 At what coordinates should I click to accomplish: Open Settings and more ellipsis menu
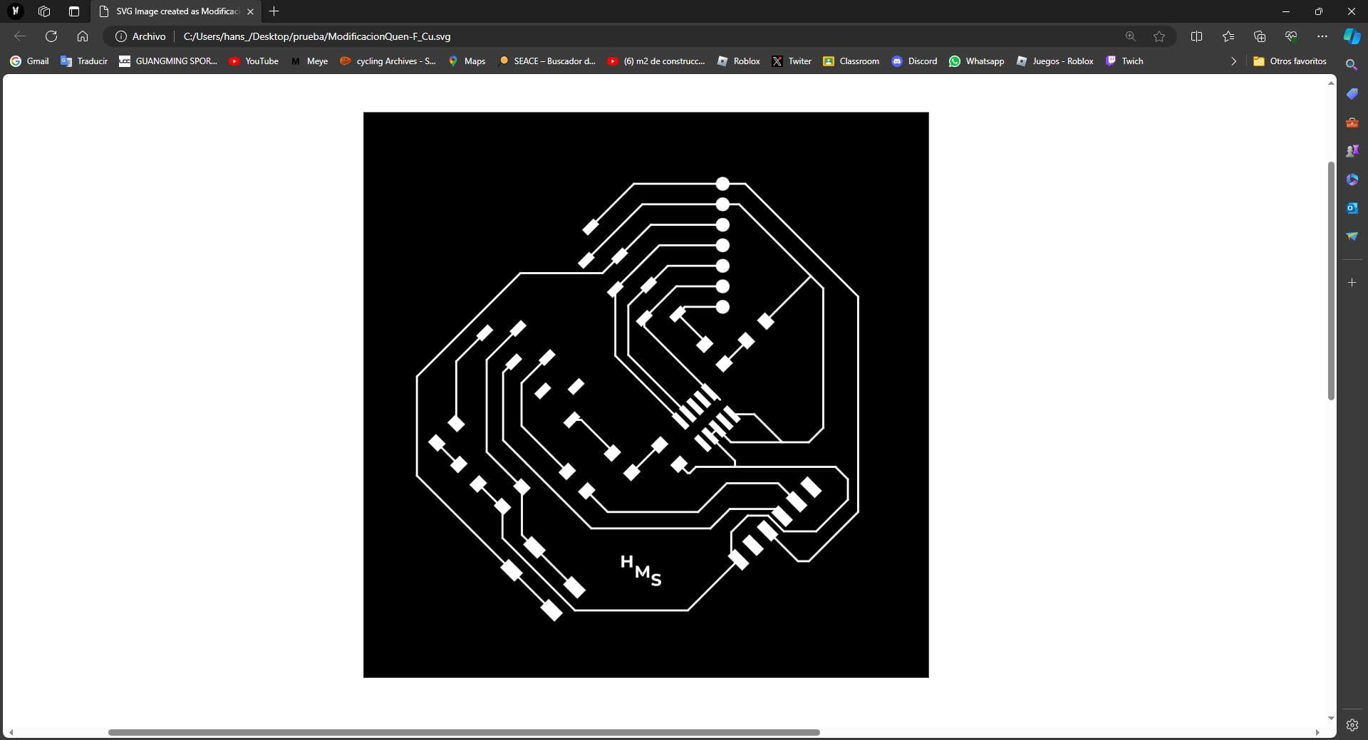point(1322,36)
